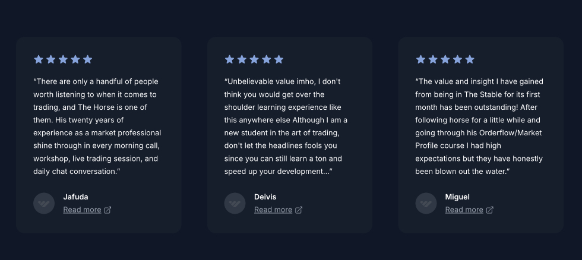This screenshot has width=582, height=260.
Task: Click external link icon in Miguel's card
Action: [490, 210]
